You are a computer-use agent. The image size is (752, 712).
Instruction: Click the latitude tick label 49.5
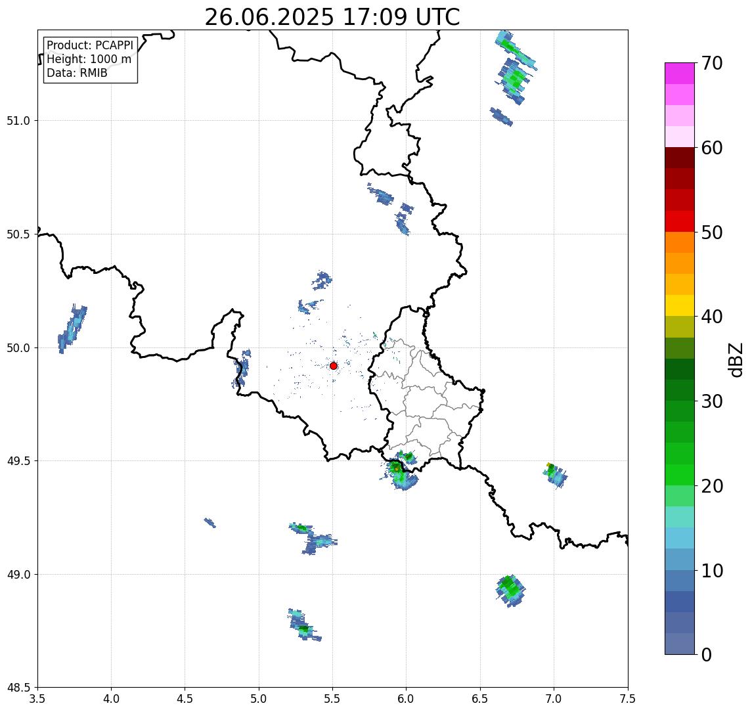coord(18,461)
